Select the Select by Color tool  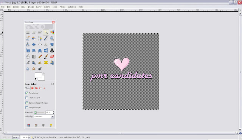click(x=52, y=32)
